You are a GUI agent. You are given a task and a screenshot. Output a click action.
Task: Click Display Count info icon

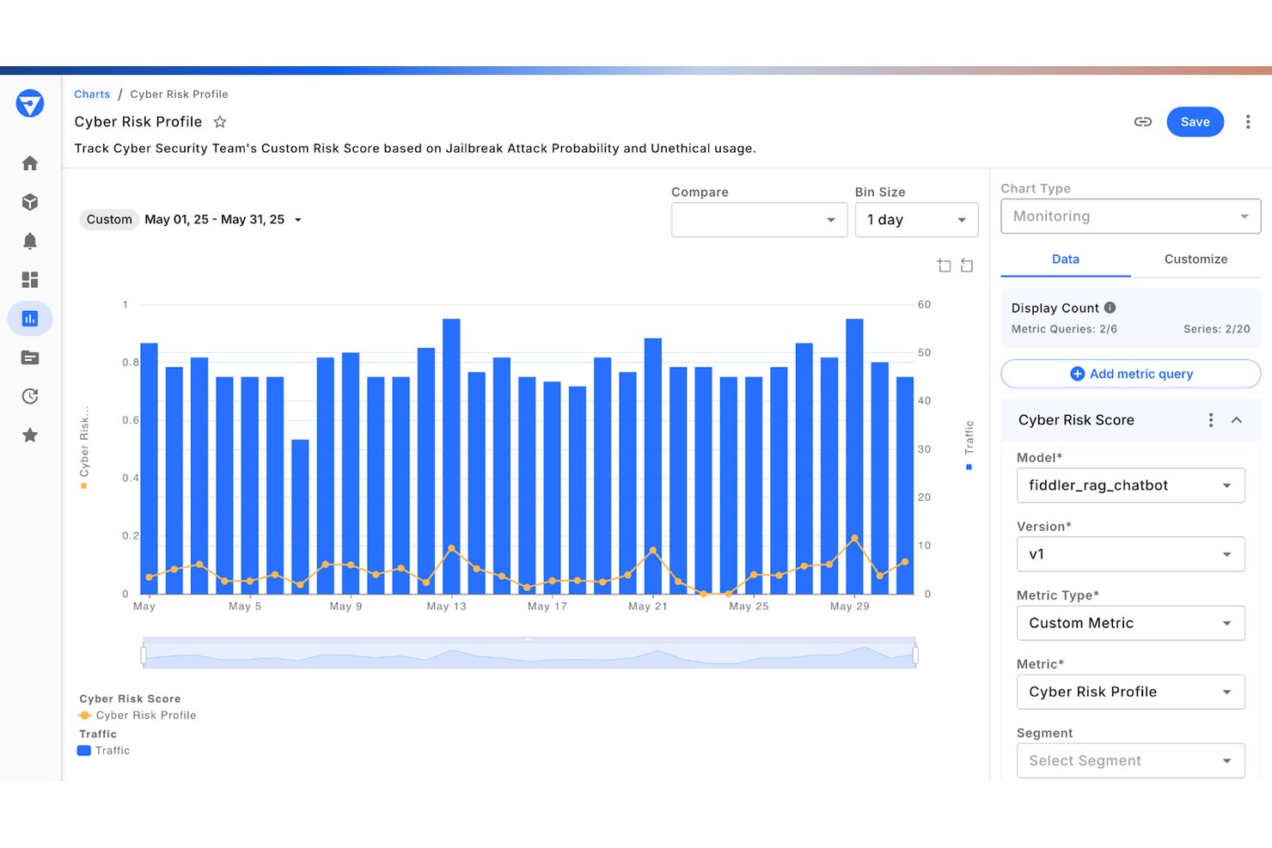tap(1110, 308)
